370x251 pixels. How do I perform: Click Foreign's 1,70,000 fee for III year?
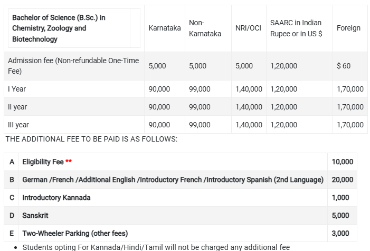[x=350, y=125]
